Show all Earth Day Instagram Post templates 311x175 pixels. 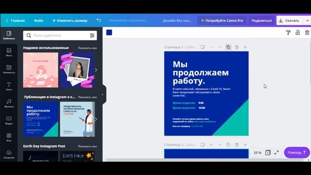(x=87, y=146)
